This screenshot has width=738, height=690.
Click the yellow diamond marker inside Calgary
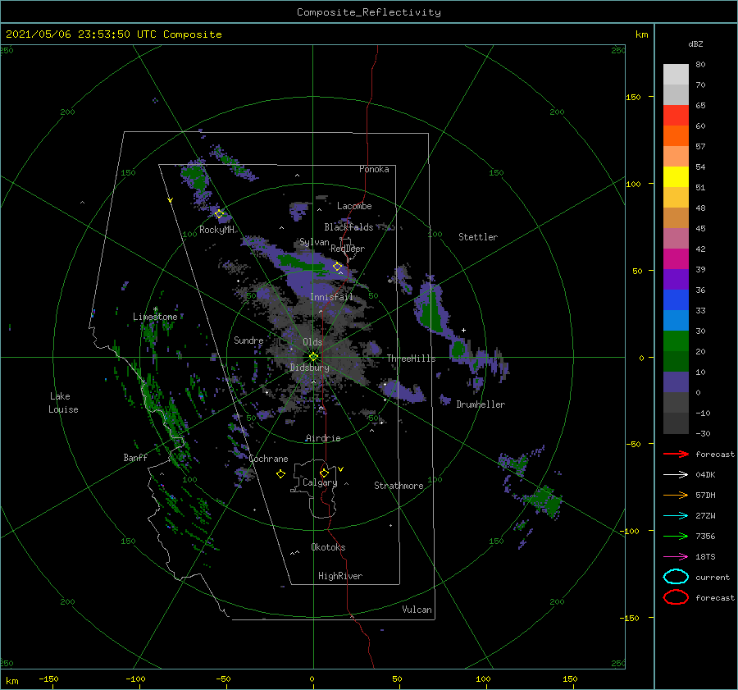coord(324,473)
